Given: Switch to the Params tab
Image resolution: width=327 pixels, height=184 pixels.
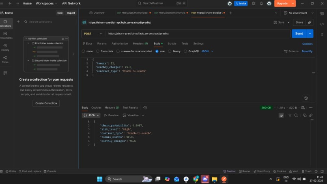Looking at the screenshot, I should [x=102, y=43].
